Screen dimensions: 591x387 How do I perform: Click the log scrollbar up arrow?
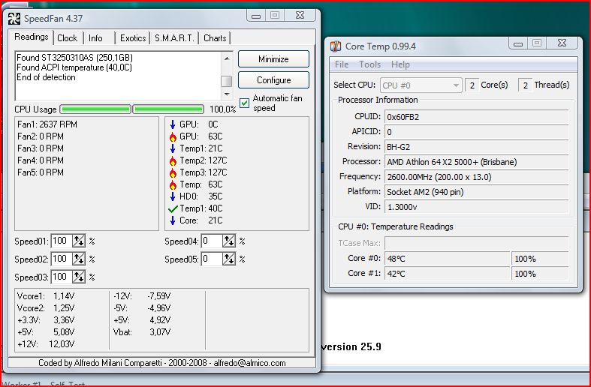pos(227,58)
